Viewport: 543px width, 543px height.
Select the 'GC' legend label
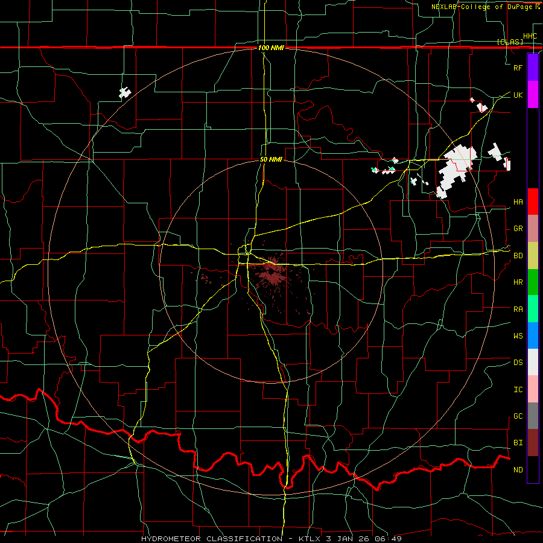[518, 416]
